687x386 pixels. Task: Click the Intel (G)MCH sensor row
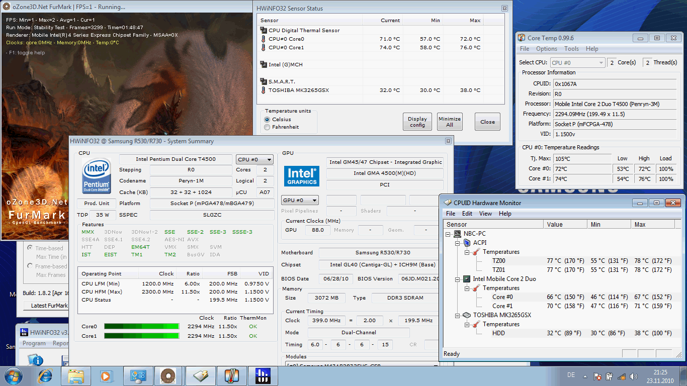coord(381,64)
